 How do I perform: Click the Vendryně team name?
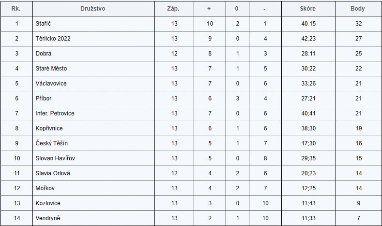click(48, 218)
